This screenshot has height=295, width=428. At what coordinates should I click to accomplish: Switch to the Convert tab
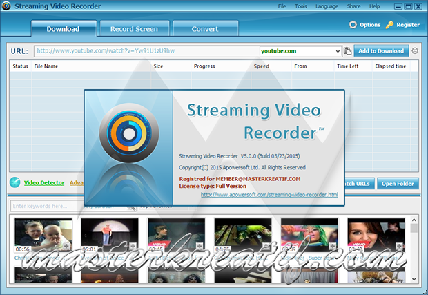coord(206,28)
